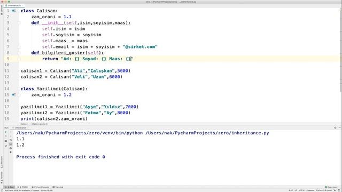Image resolution: width=342 pixels, height=192 pixels.
Task: Click the bilgileri_goster() breadcrumb
Action: [x=40, y=124]
